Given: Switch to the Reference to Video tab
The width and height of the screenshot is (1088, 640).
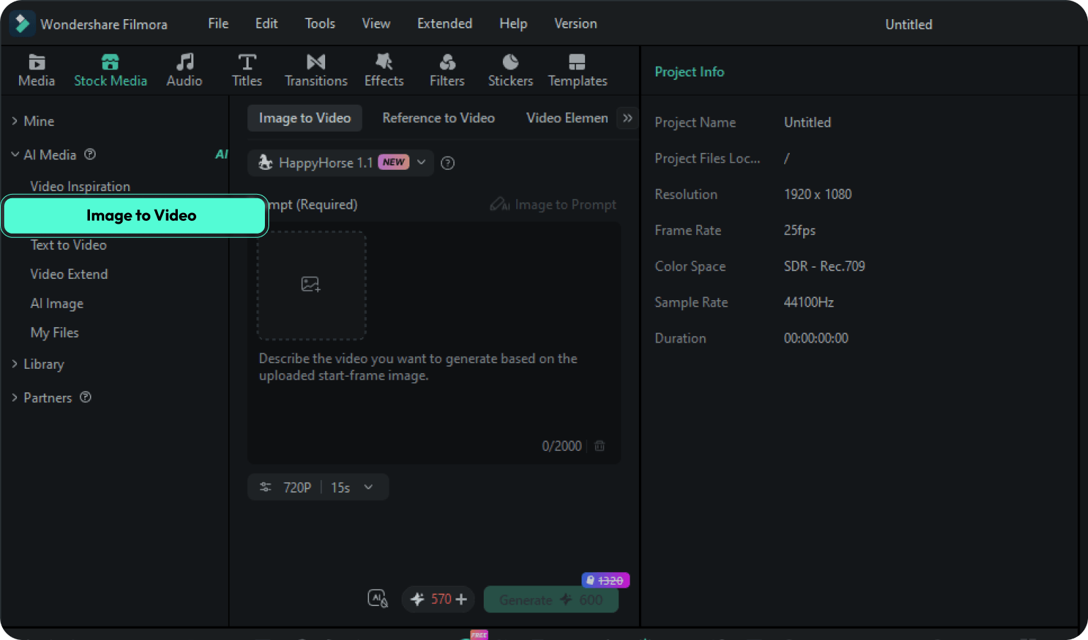Looking at the screenshot, I should 438,118.
